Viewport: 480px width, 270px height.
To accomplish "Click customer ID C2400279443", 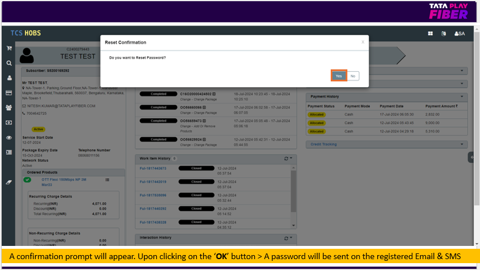I will (x=78, y=49).
